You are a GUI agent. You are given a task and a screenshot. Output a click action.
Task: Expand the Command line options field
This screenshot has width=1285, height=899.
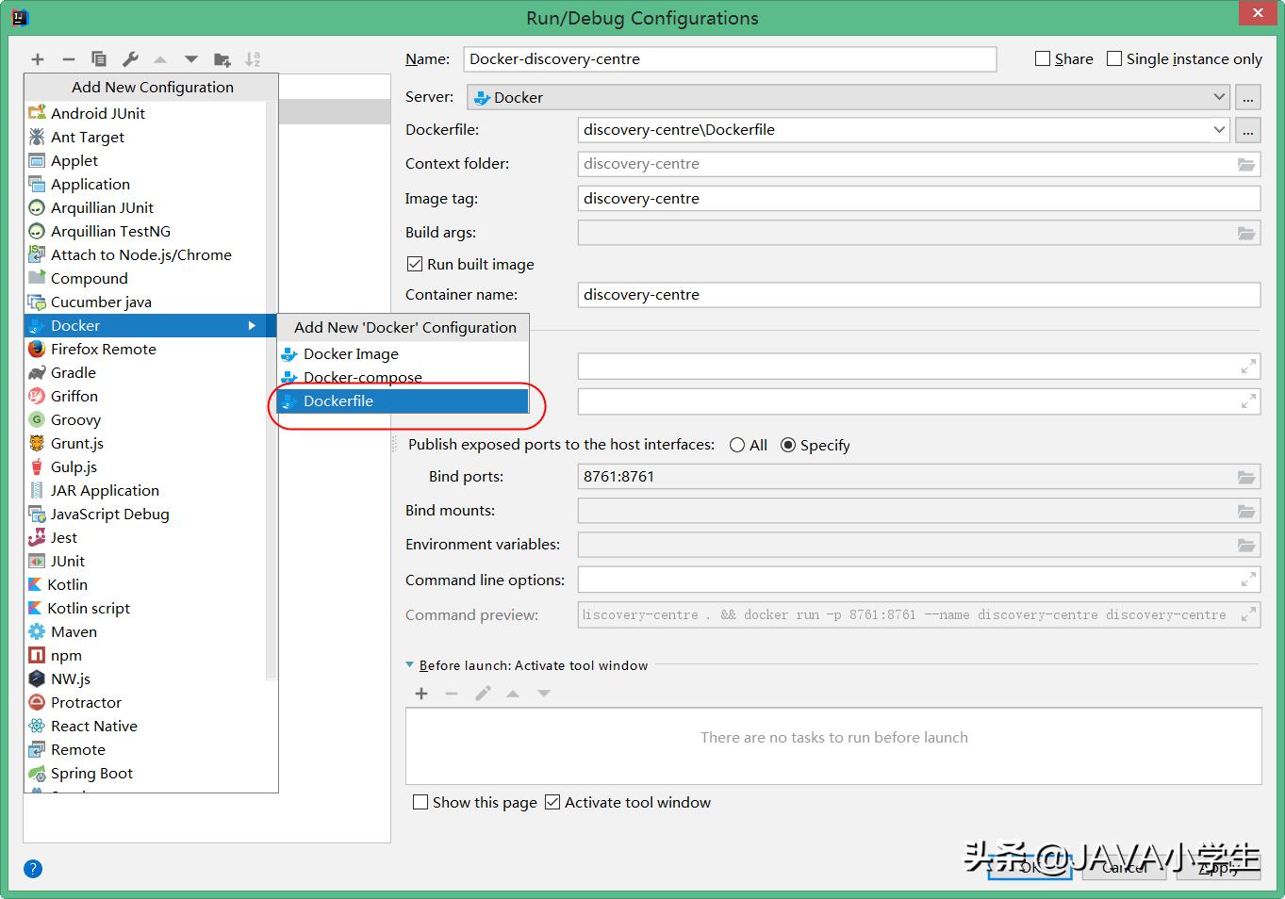coord(1248,580)
